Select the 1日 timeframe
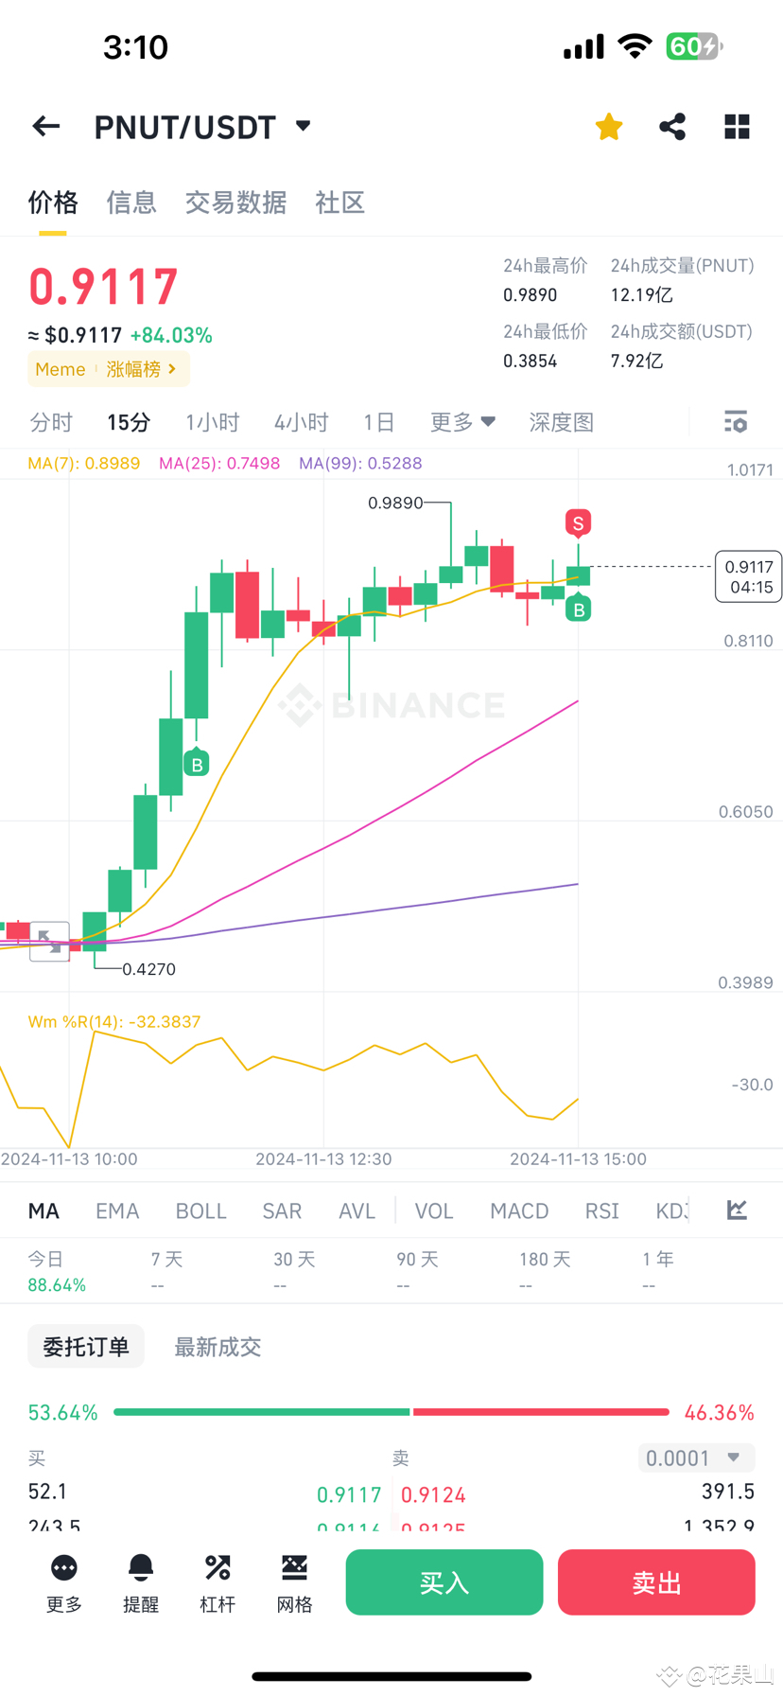 click(x=379, y=422)
